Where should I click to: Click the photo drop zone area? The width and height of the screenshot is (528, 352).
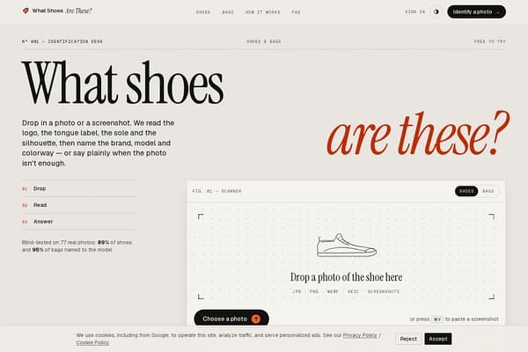point(346,256)
